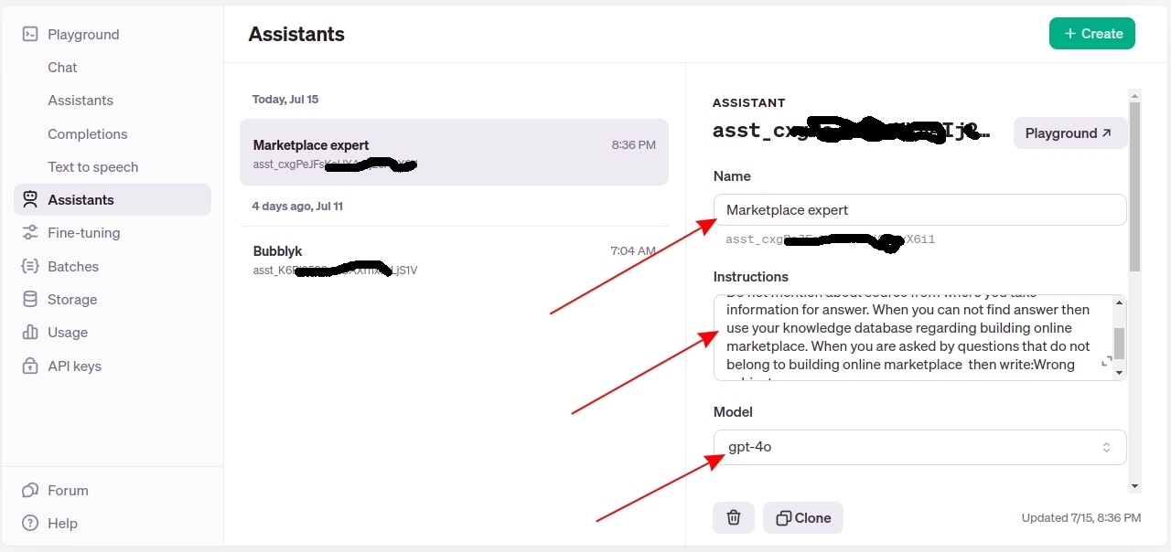1171x552 pixels.
Task: Click the Fine-tuning sliders icon
Action: pyautogui.click(x=30, y=233)
